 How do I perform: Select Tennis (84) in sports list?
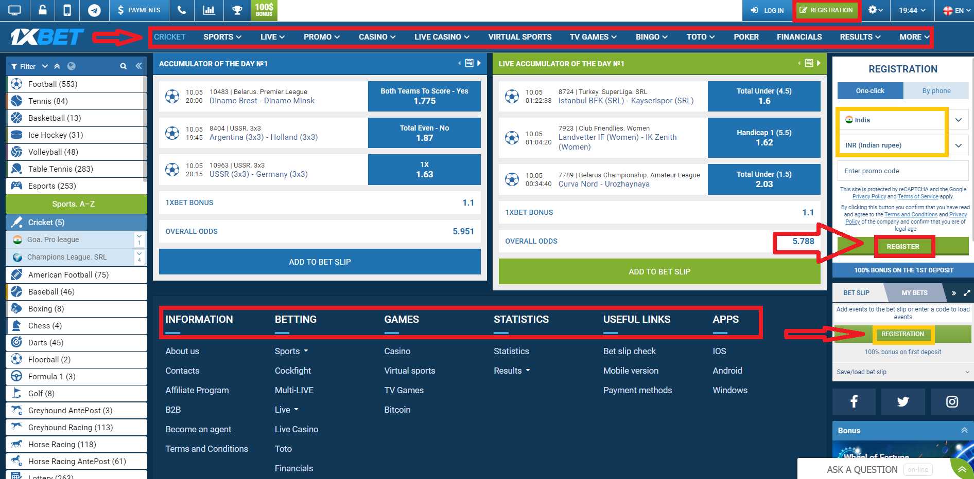76,101
